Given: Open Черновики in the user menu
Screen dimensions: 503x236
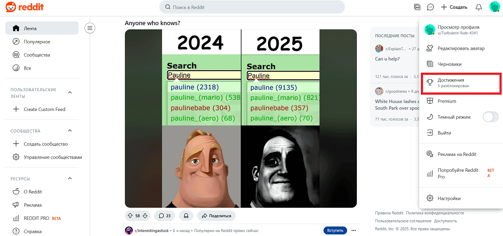Looking at the screenshot, I should (461, 64).
